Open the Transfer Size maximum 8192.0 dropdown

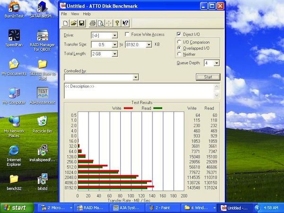point(149,44)
